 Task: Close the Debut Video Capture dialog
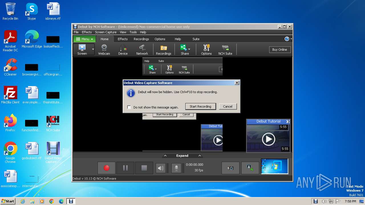click(237, 83)
